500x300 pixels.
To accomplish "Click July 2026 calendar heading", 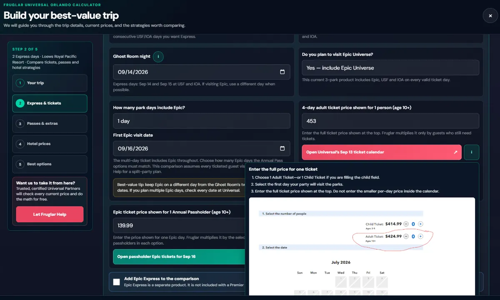I will 341,263.
